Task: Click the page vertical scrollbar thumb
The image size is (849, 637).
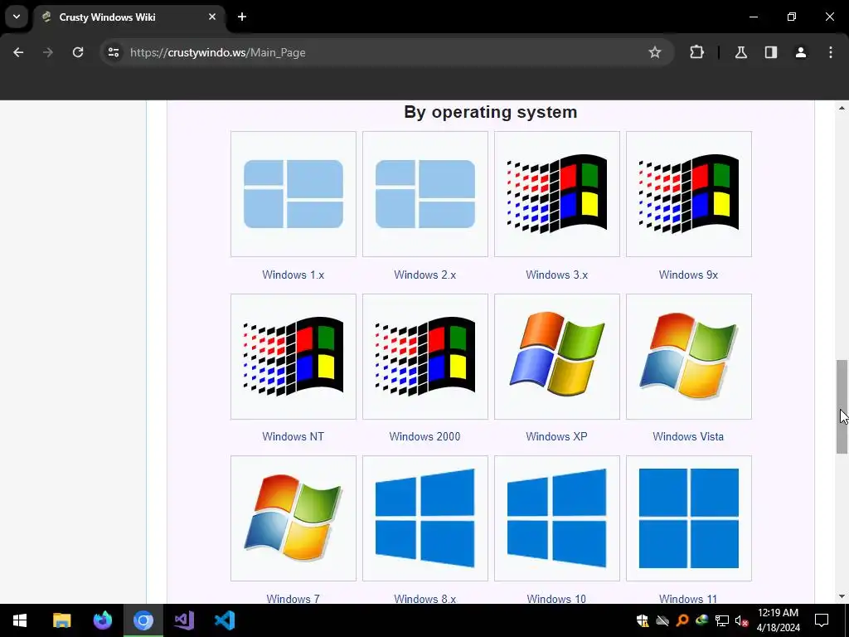Action: pos(842,406)
